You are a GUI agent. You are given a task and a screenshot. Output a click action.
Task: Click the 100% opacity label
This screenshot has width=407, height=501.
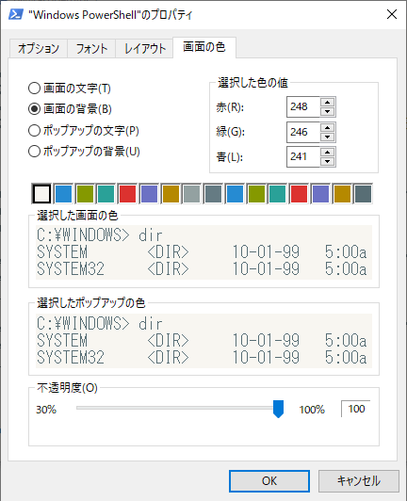pyautogui.click(x=312, y=410)
